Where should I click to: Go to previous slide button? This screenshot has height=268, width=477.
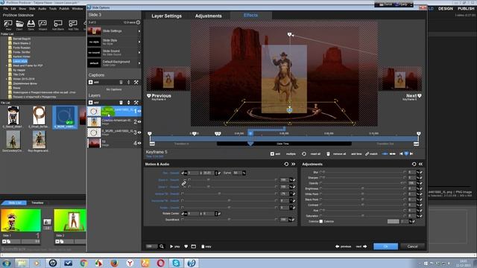[x=343, y=246]
